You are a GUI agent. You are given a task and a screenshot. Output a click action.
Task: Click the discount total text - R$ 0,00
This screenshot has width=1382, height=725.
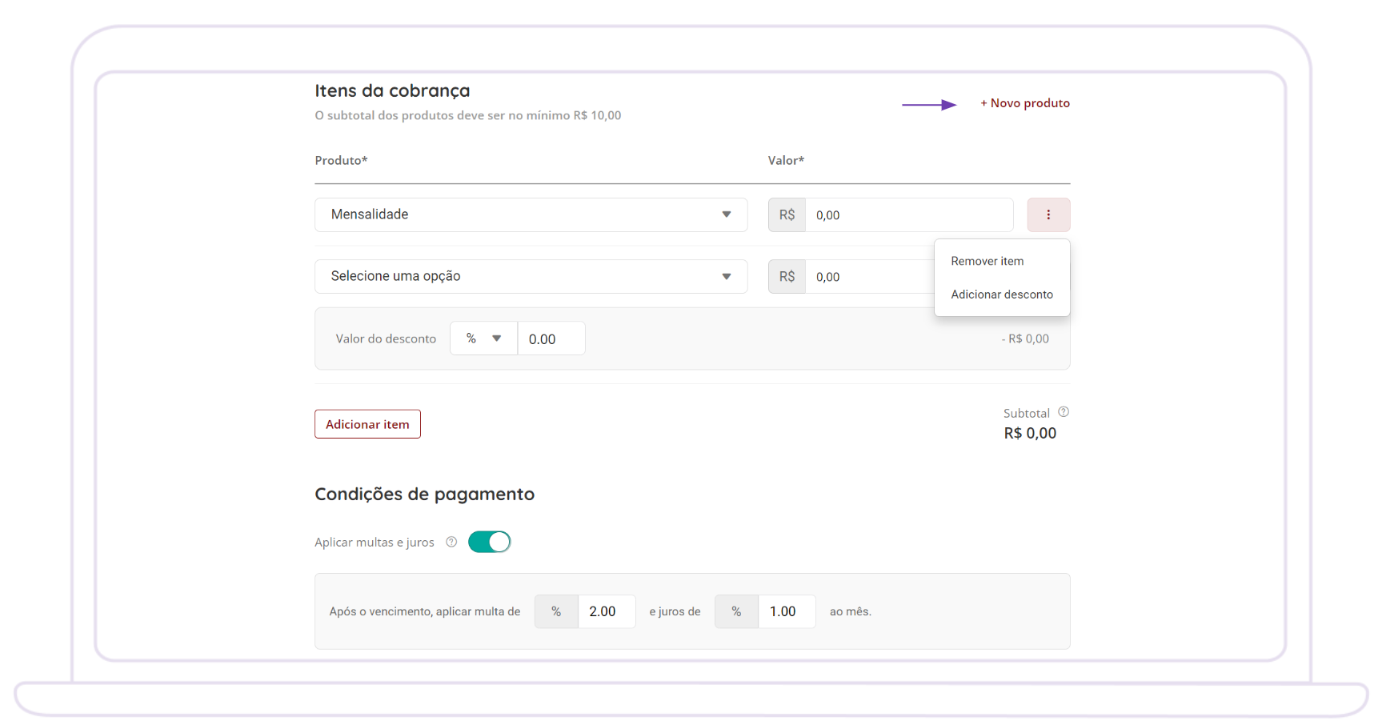(x=1025, y=338)
